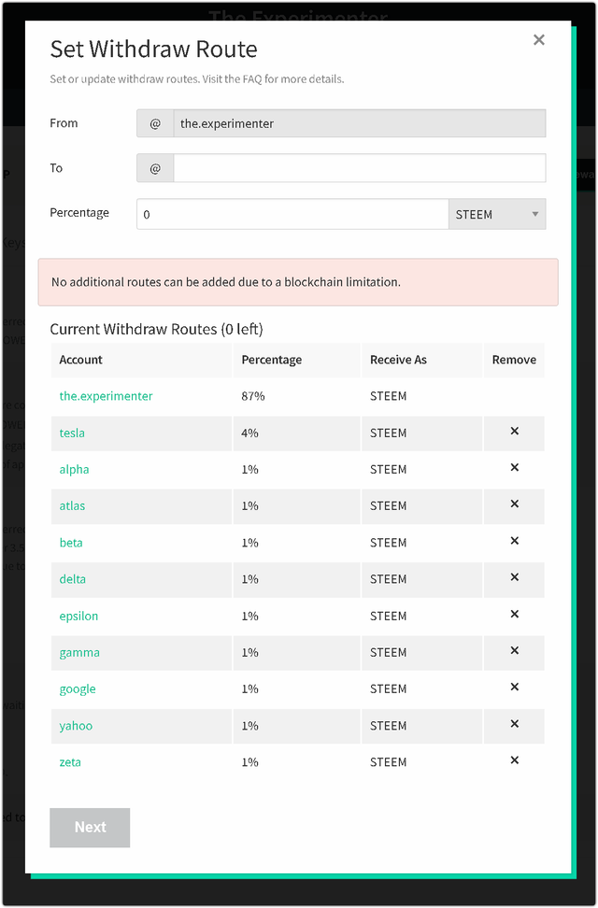Click the Percentage input field
598x908 pixels.
[292, 214]
